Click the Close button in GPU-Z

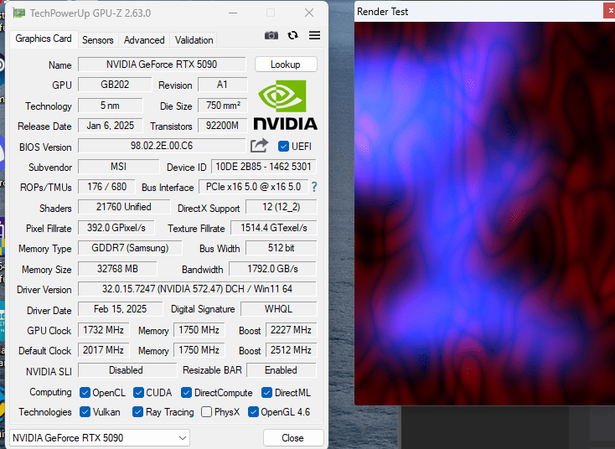293,437
